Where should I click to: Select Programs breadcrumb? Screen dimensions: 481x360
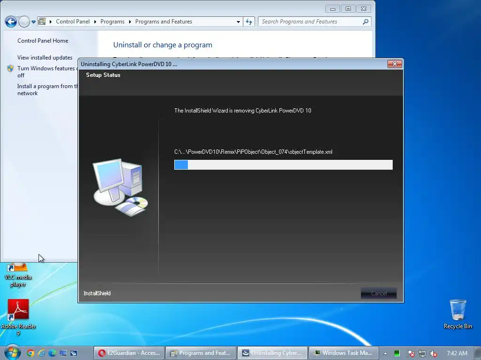point(112,22)
